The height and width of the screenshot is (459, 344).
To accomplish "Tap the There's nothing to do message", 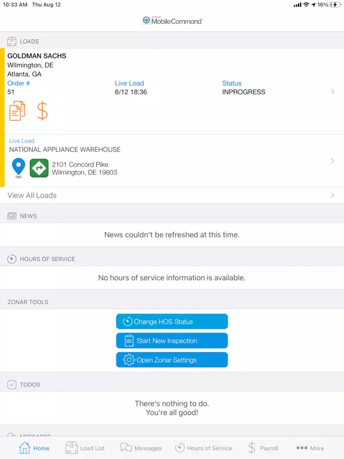I will [172, 408].
